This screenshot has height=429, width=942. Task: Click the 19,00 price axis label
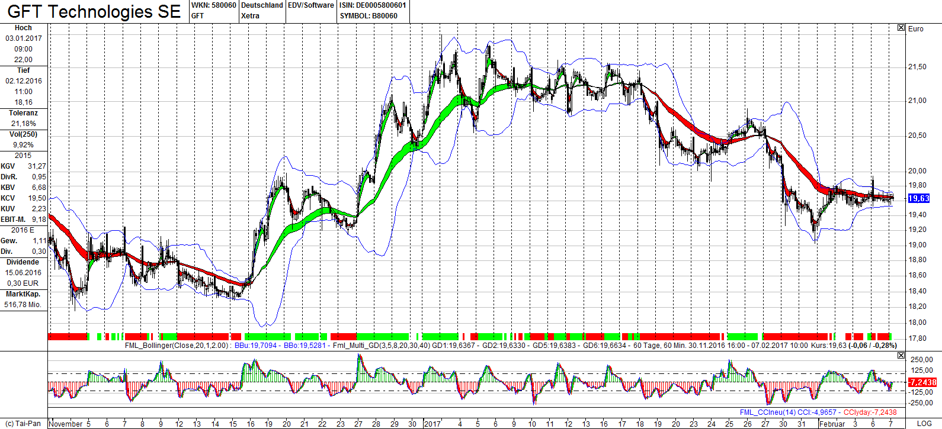(x=917, y=245)
